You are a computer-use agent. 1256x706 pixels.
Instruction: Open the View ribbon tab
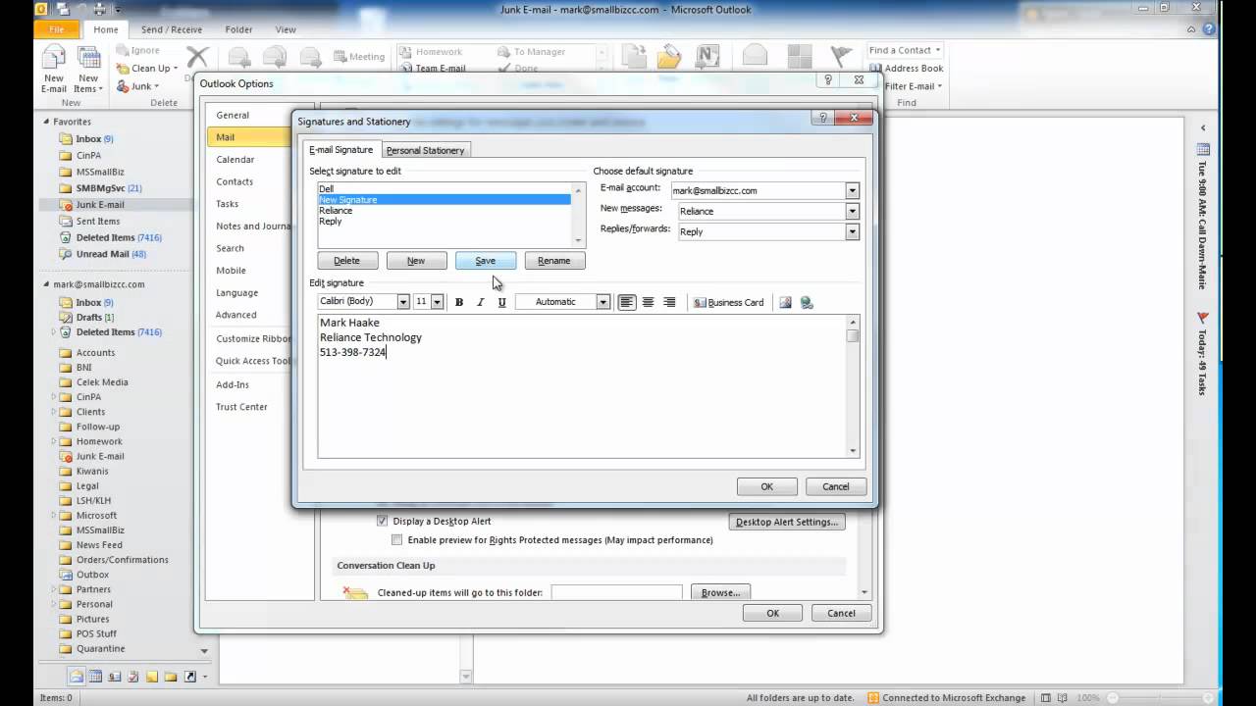tap(286, 29)
